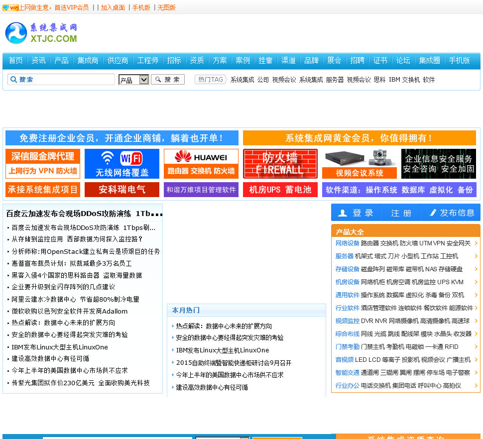This screenshot has width=483, height=439.
Task: Click the pencil icon beside 发布信息
Action: [x=433, y=213]
